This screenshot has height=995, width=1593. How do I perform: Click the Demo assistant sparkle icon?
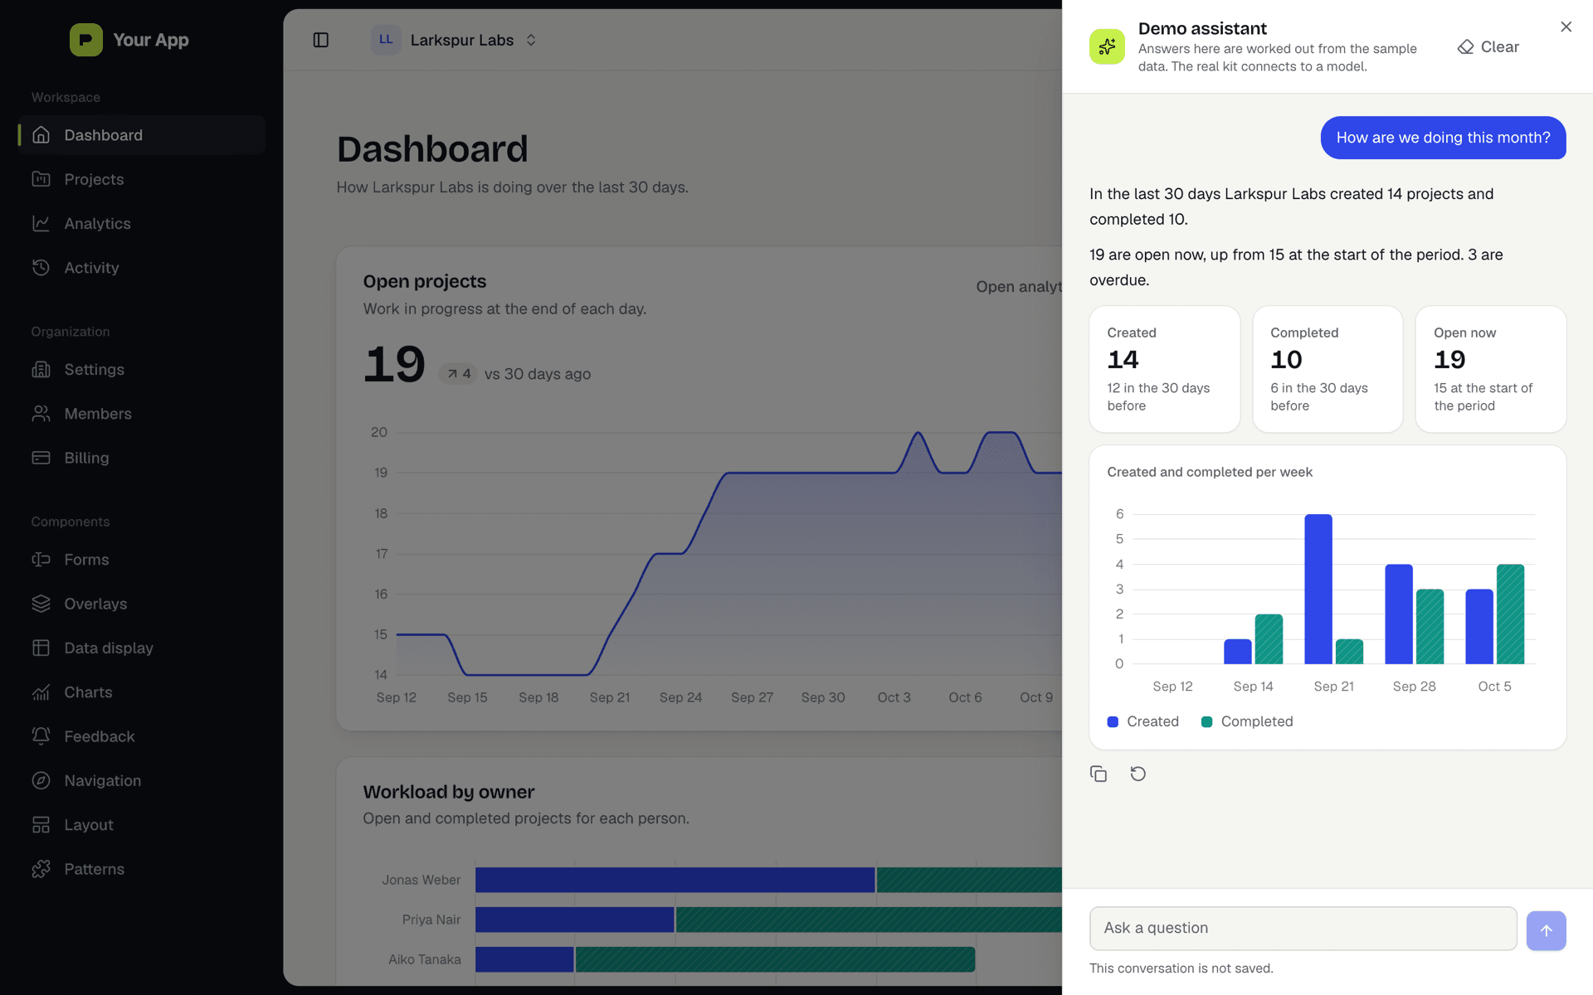pyautogui.click(x=1107, y=46)
